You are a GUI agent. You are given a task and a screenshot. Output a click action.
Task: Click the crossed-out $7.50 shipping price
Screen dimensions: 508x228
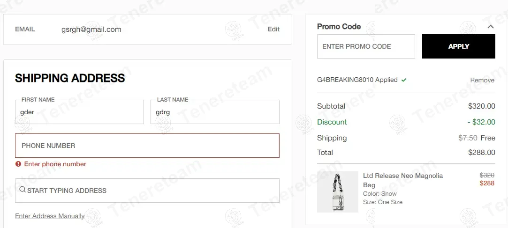(x=468, y=138)
